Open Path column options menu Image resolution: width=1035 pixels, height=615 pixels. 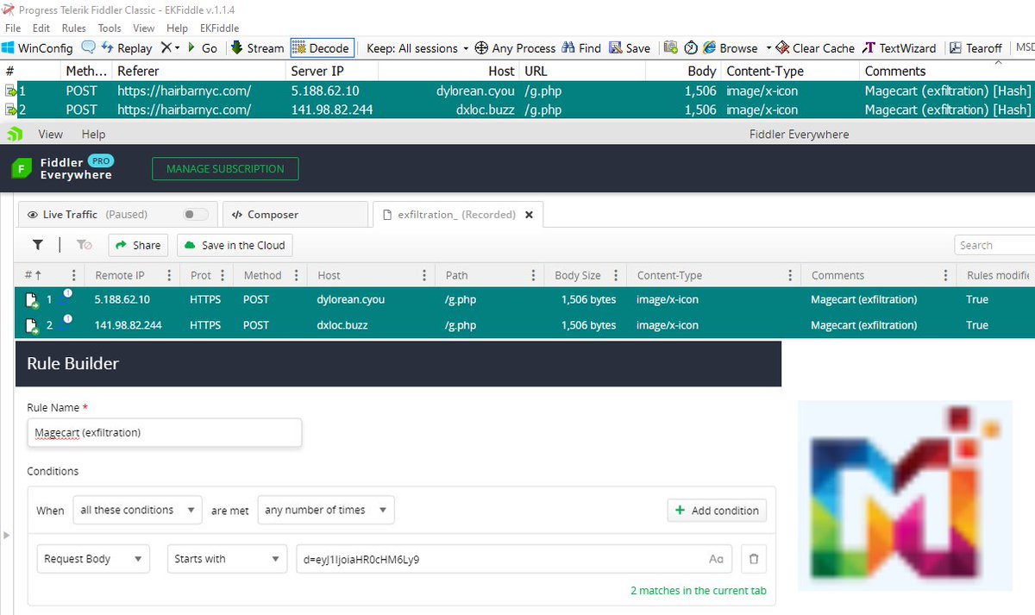[531, 275]
